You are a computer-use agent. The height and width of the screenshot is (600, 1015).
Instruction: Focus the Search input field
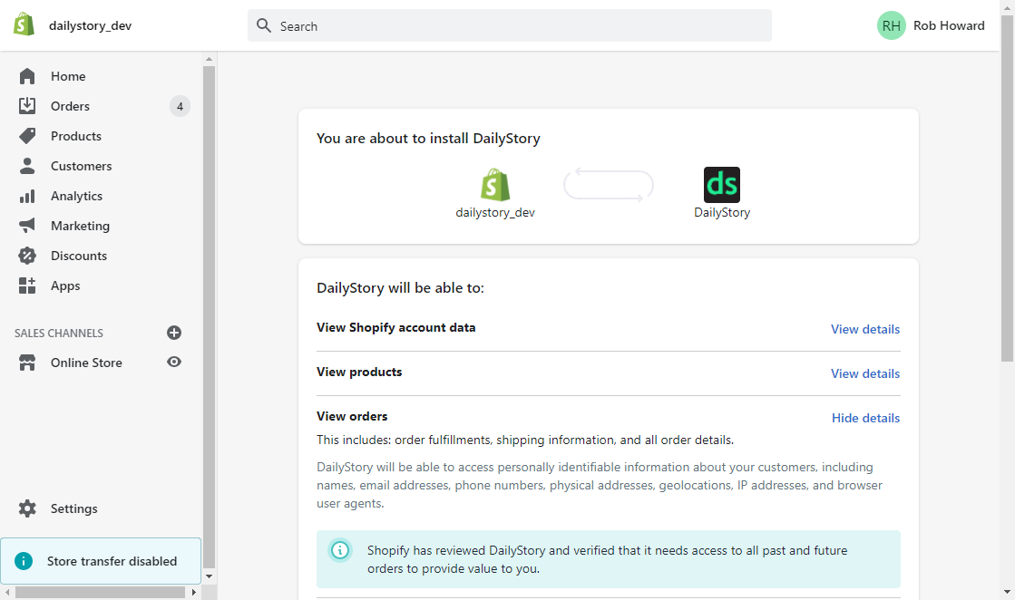click(x=510, y=26)
